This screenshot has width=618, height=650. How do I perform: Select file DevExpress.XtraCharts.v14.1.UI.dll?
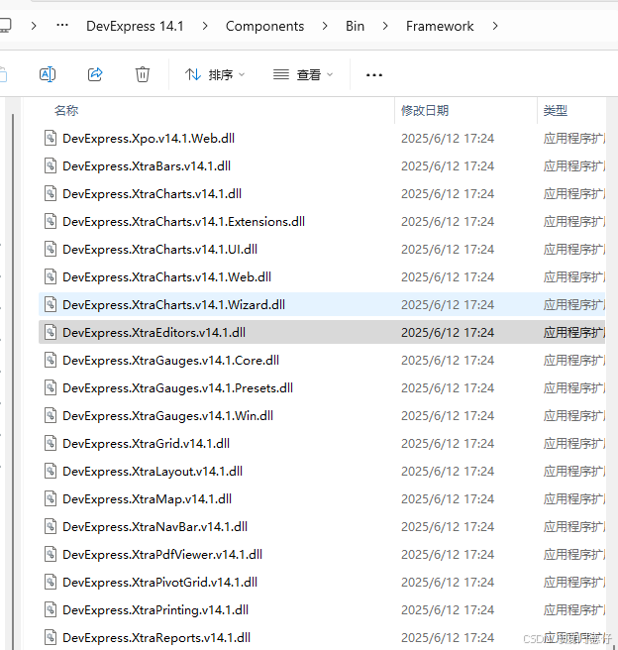click(322, 249)
